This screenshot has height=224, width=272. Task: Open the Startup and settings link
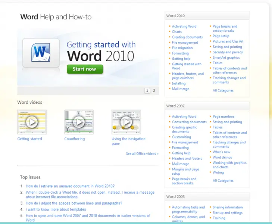click(x=228, y=213)
